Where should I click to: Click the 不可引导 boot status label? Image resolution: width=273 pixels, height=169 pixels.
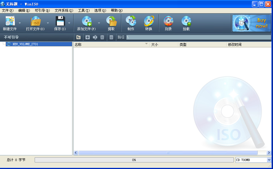[x=11, y=37]
